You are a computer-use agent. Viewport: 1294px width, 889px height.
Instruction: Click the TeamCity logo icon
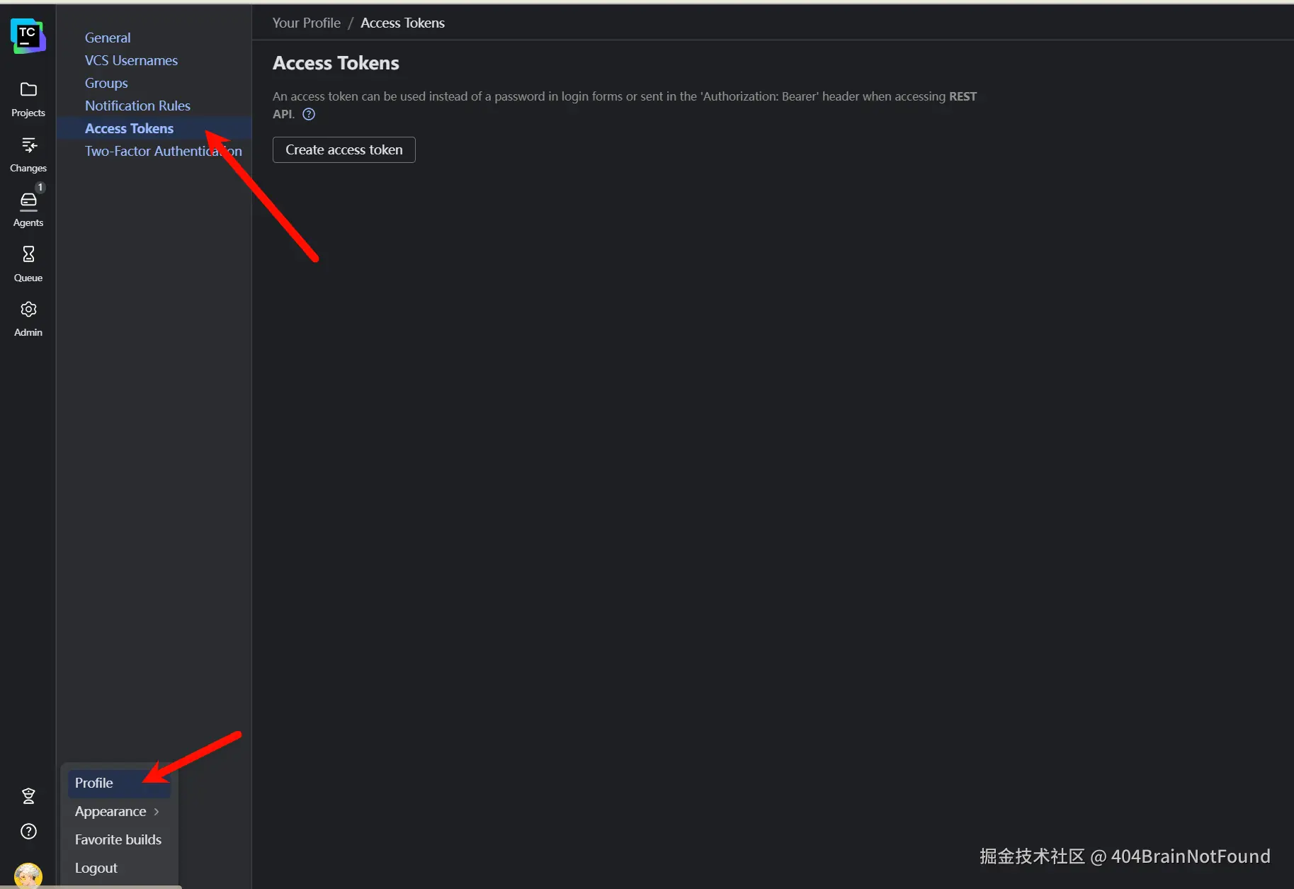coord(28,35)
